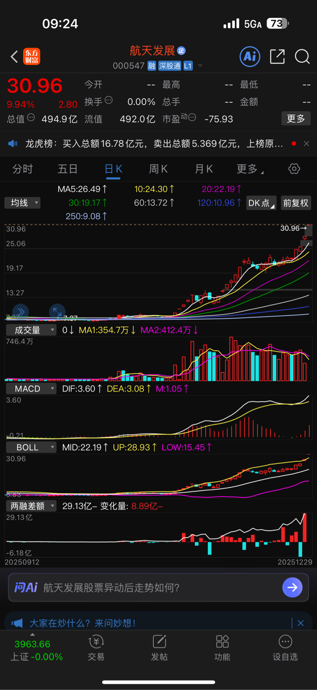Open 大家在炒什么？来问妙想 link
Viewport: 317px width, 690px height.
coord(83,623)
